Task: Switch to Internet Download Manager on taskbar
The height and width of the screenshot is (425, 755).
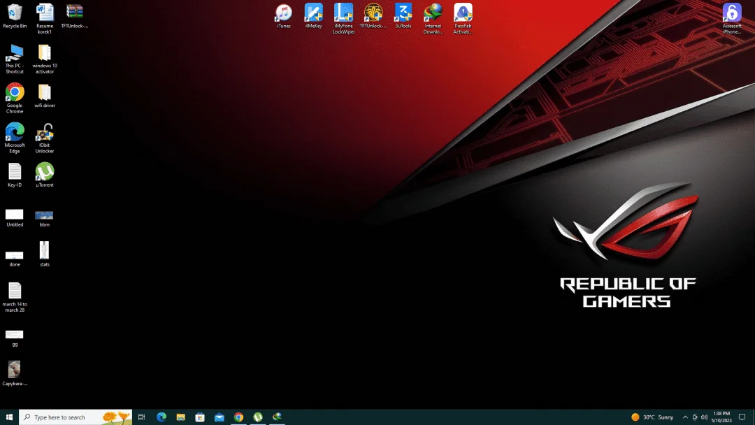Action: tap(277, 417)
